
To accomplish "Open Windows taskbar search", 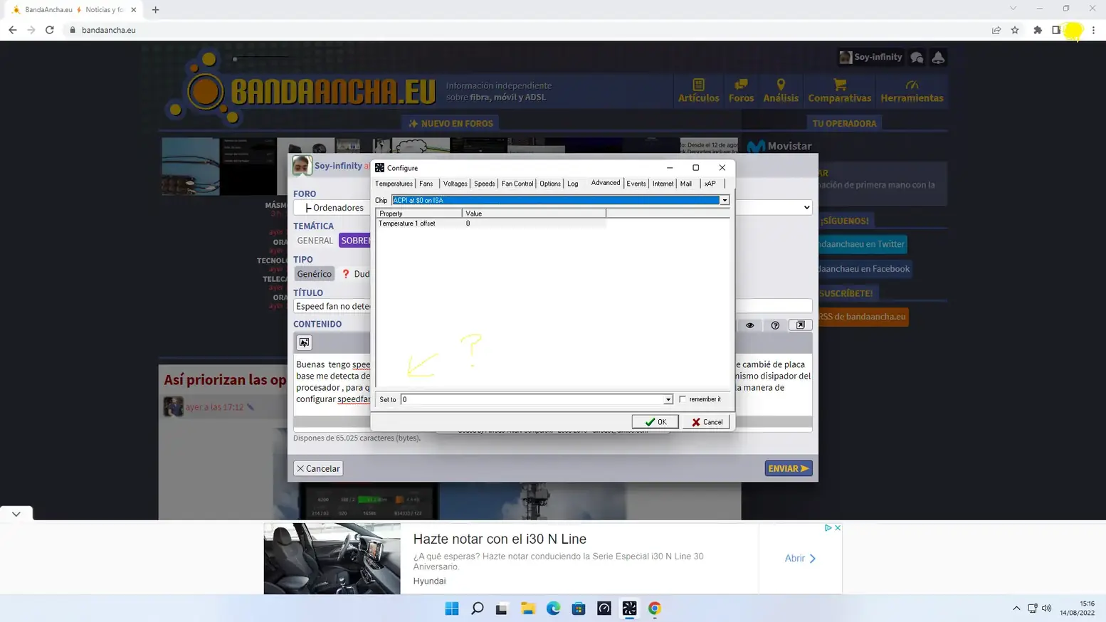I will [x=478, y=608].
